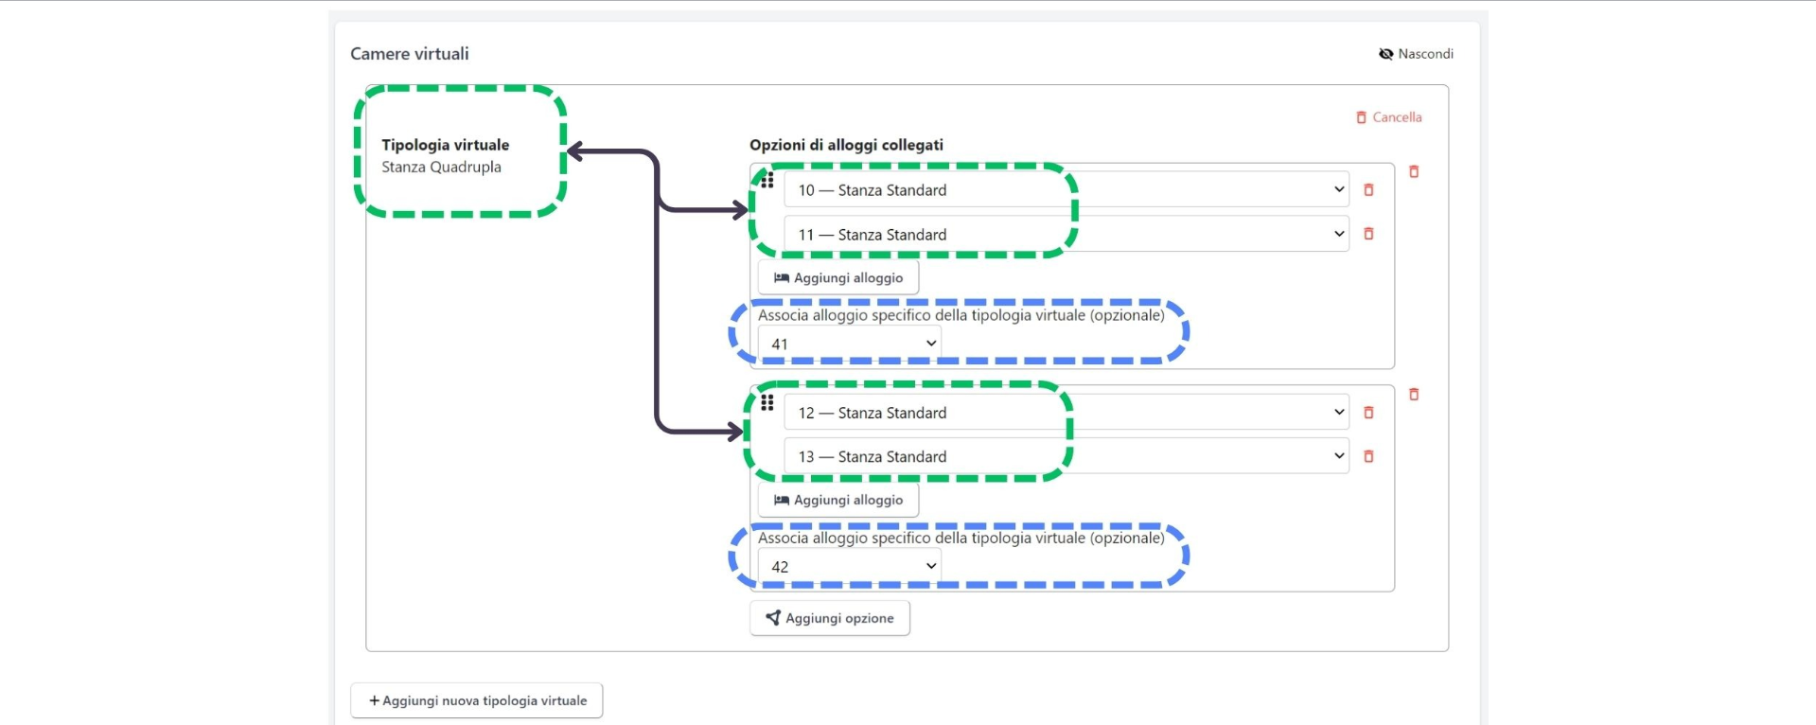This screenshot has width=1816, height=725.
Task: Click Aggiungi alloggio in first option group
Action: coord(837,278)
